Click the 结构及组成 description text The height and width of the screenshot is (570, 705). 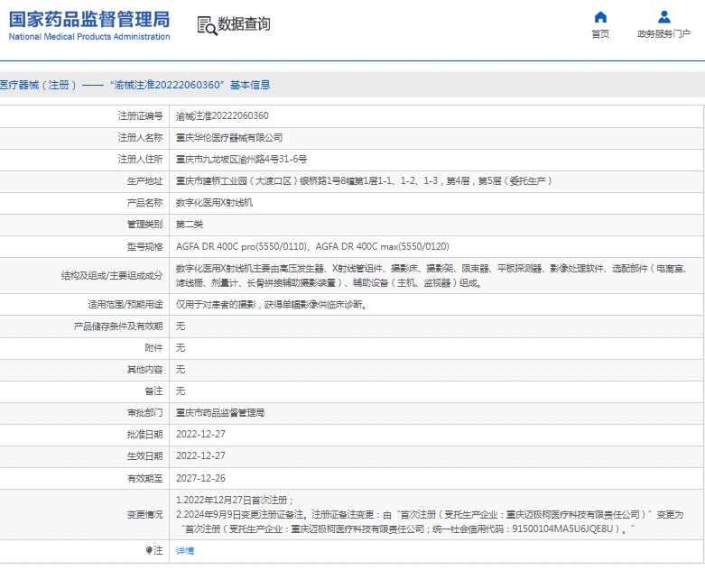tap(431, 276)
